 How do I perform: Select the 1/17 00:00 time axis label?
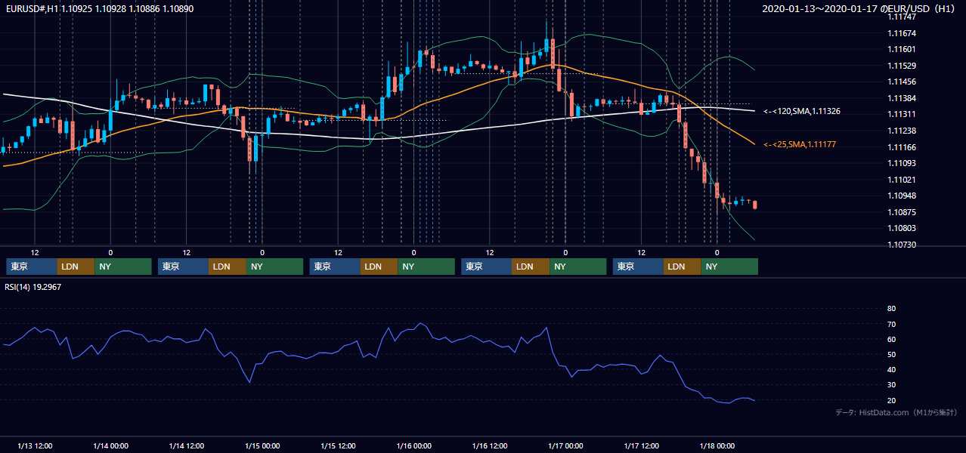pyautogui.click(x=566, y=446)
